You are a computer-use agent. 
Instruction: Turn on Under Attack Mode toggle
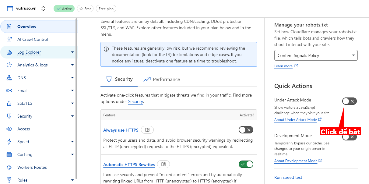click(349, 101)
